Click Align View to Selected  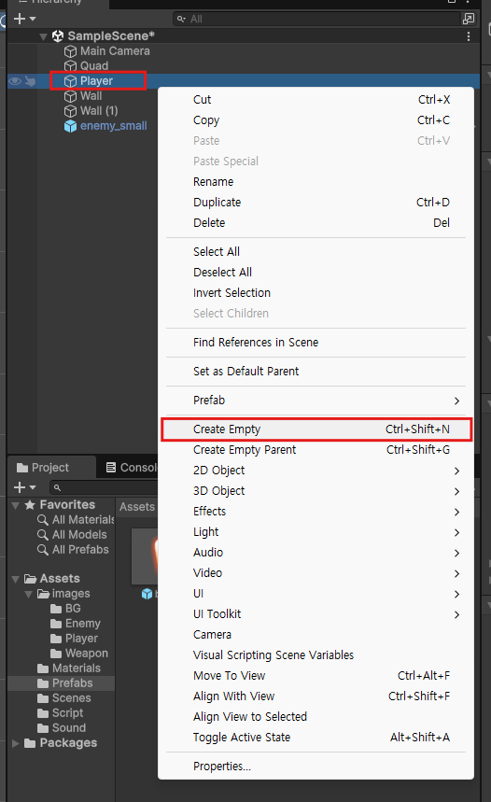pyautogui.click(x=316, y=717)
